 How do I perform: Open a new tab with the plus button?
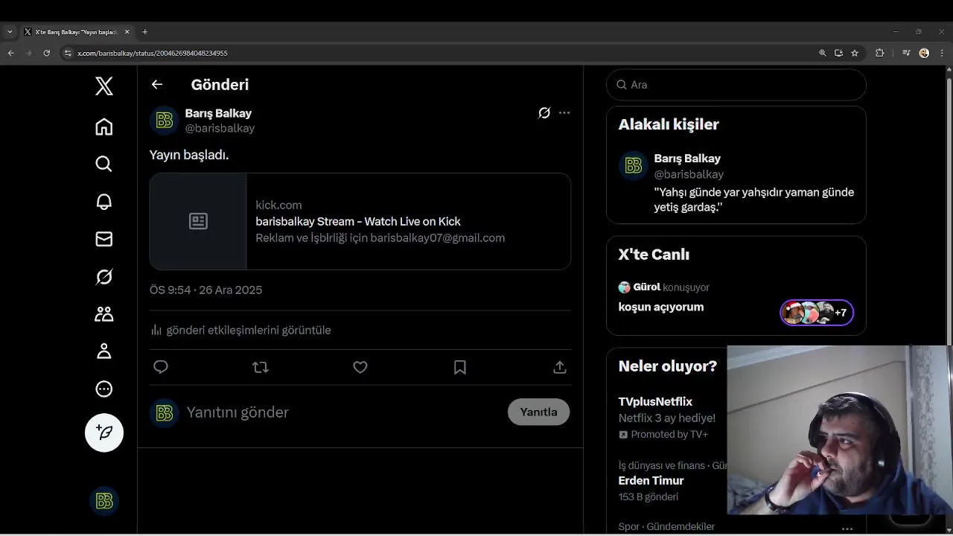[x=144, y=32]
